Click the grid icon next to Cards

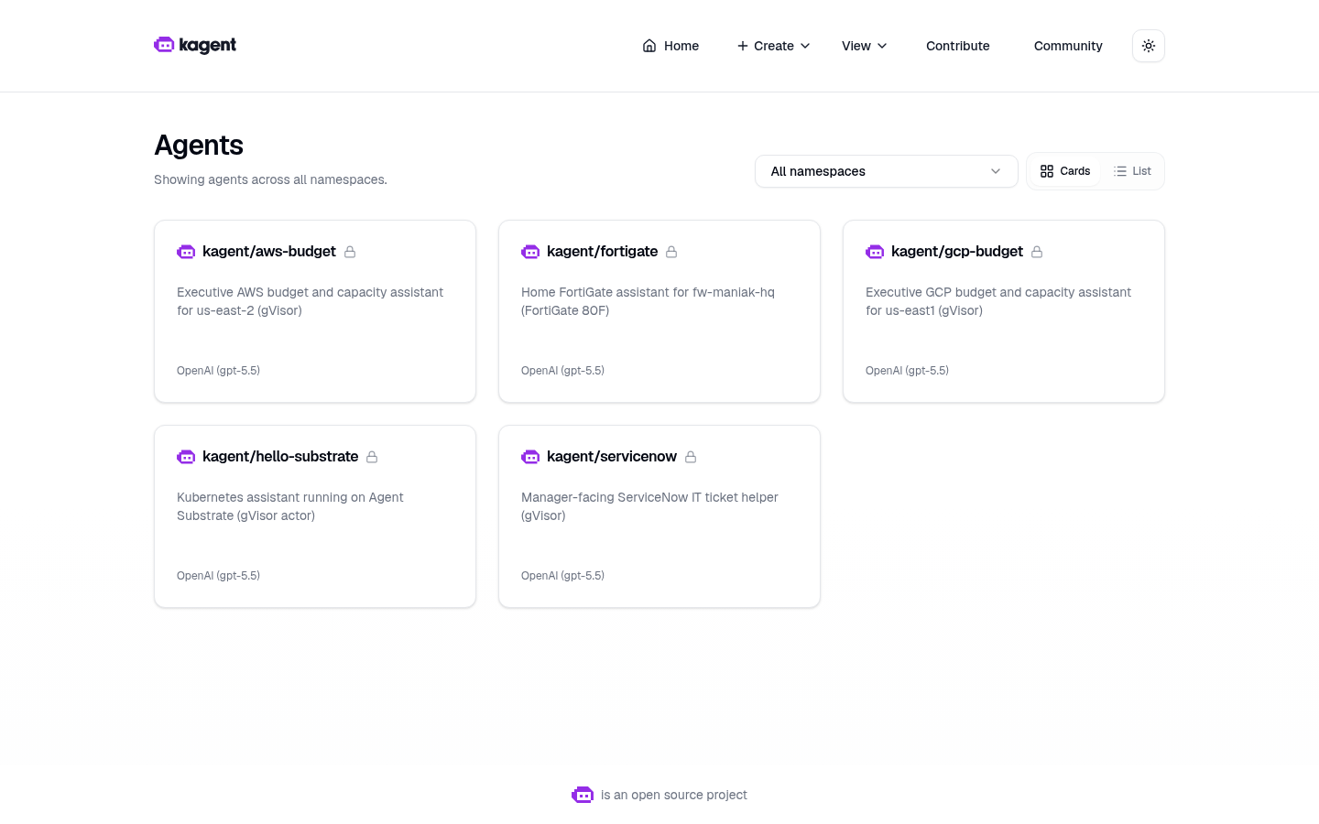point(1047,171)
